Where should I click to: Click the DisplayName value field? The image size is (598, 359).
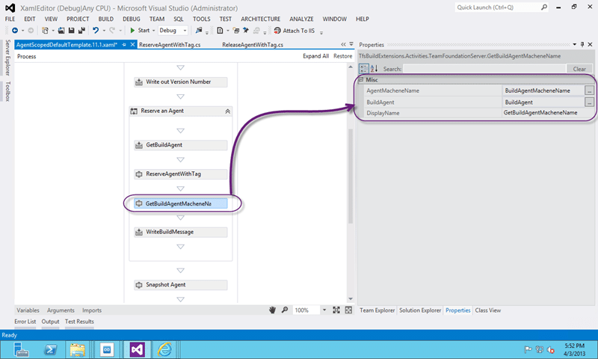(x=548, y=113)
